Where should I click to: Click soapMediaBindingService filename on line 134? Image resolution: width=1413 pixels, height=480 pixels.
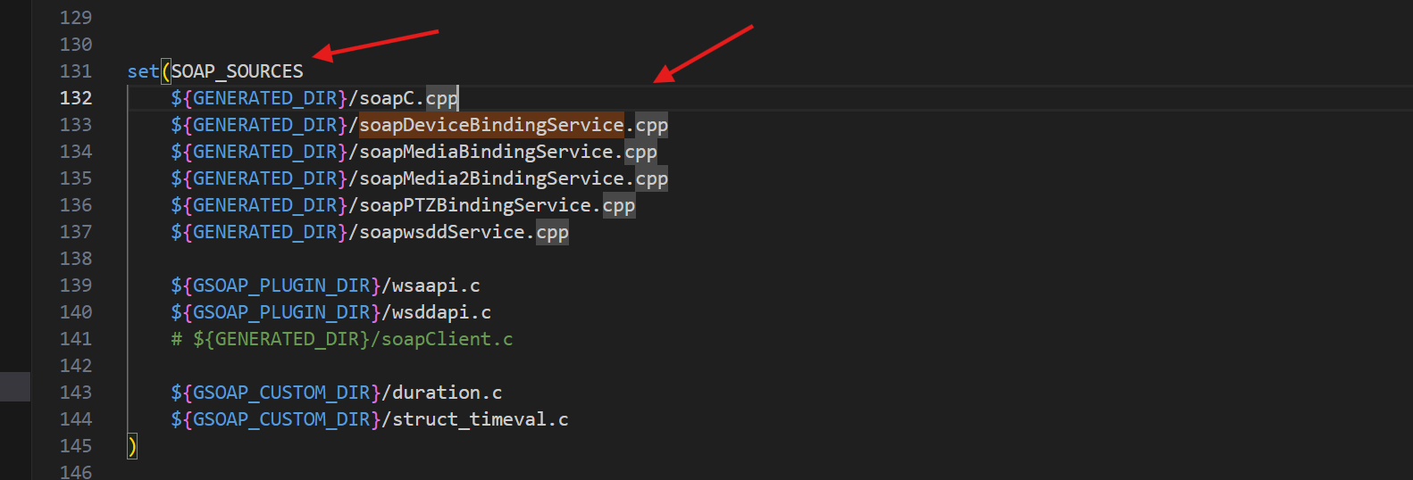(486, 152)
